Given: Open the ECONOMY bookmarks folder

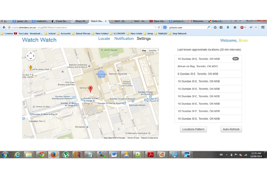Looking at the screenshot, I should [118, 33].
